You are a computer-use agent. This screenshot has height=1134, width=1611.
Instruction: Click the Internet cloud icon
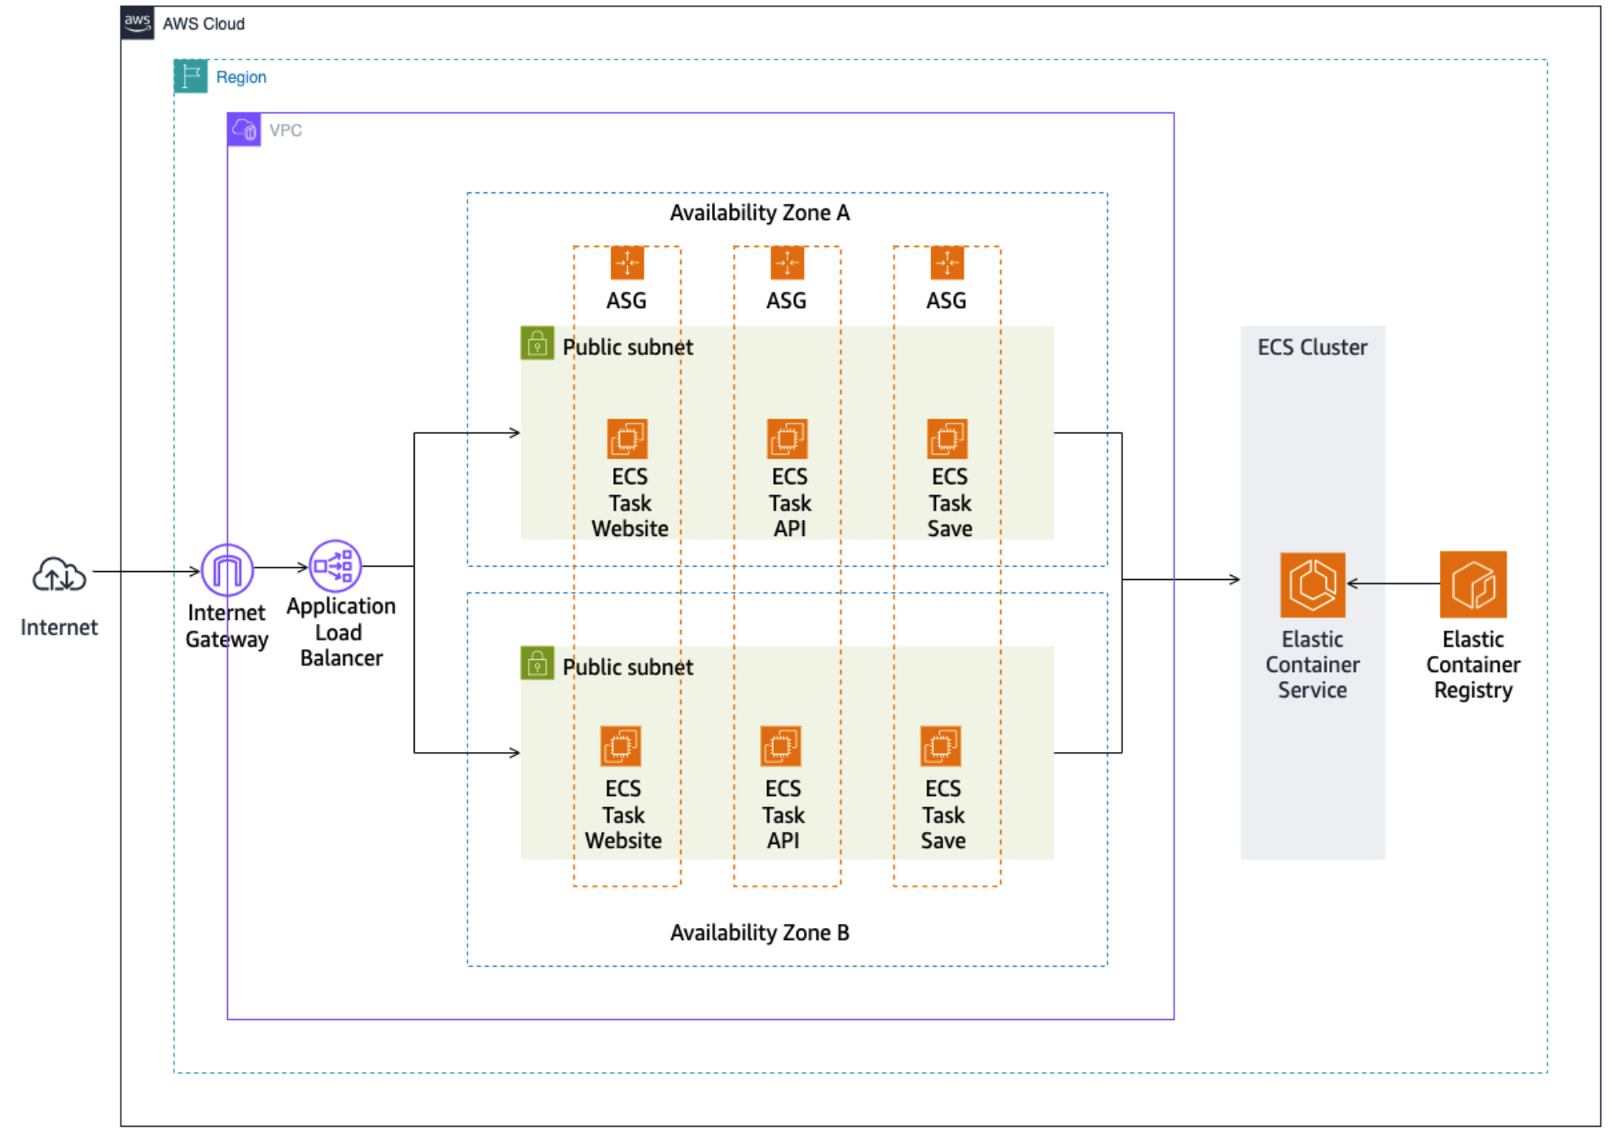point(59,575)
